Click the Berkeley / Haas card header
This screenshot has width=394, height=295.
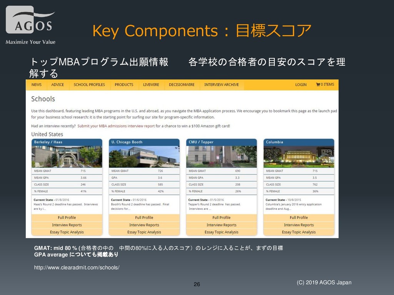(x=67, y=142)
